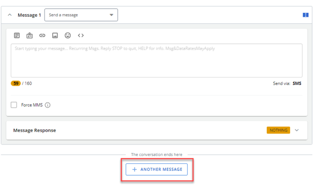Click the 59 character count badge
Screen dimensions: 314x187
pyautogui.click(x=16, y=83)
